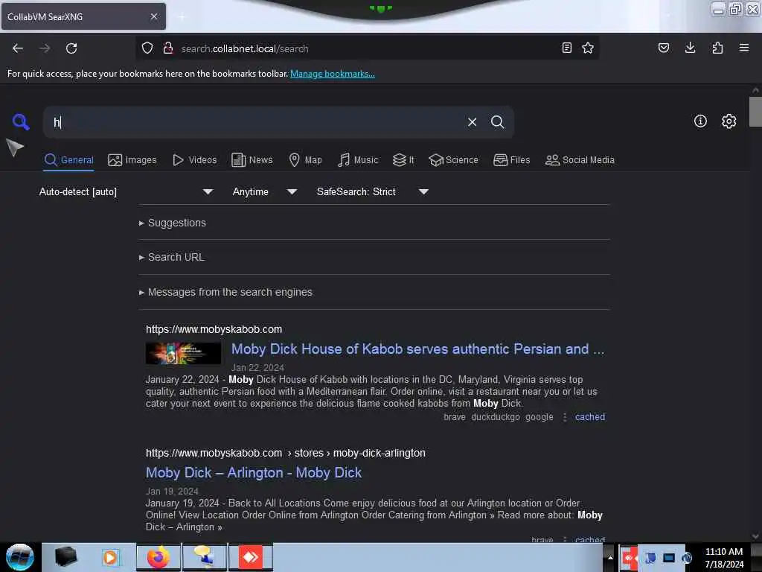Open the media player taskbar icon
The width and height of the screenshot is (762, 572).
coord(111,557)
